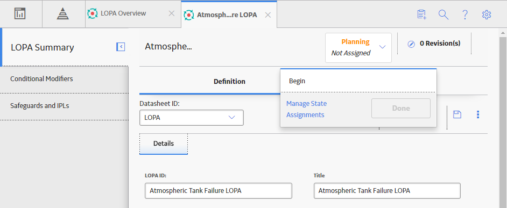507x208 pixels.
Task: Save the datasheet with disk icon
Action: coord(457,114)
